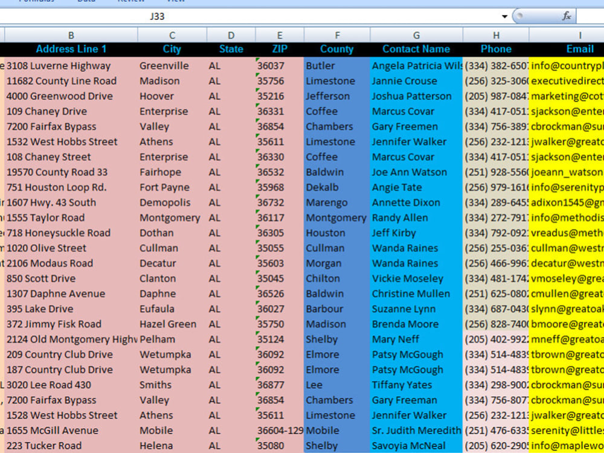Select cell 1607 Hwy. 43 South
This screenshot has height=453, width=604.
coord(71,202)
